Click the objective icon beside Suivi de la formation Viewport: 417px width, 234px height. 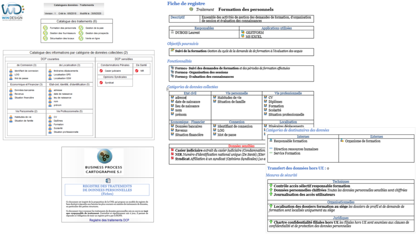pyautogui.click(x=172, y=50)
